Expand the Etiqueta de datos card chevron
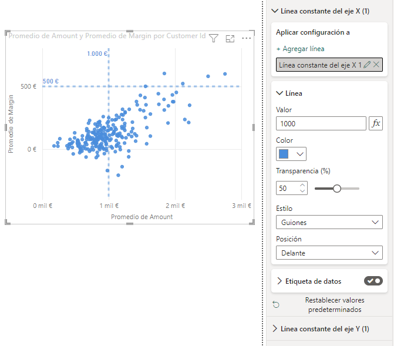 [x=279, y=281]
